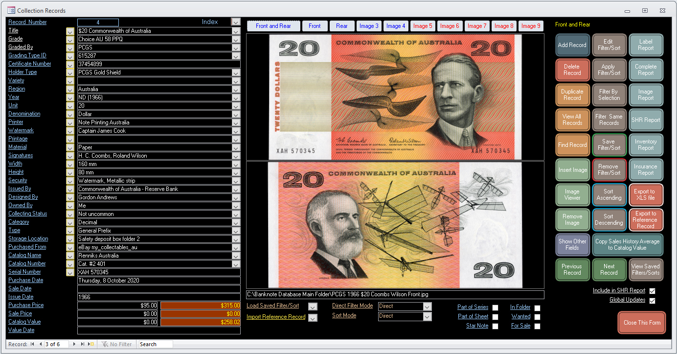Click yellow lookup button beside Title

click(x=70, y=31)
